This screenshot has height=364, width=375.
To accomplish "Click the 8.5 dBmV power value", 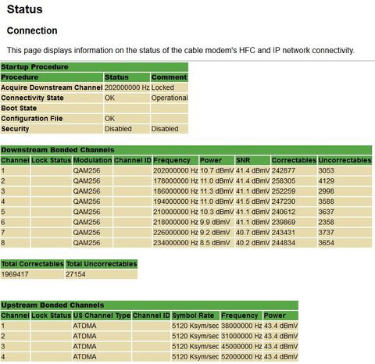I will coord(215,243).
